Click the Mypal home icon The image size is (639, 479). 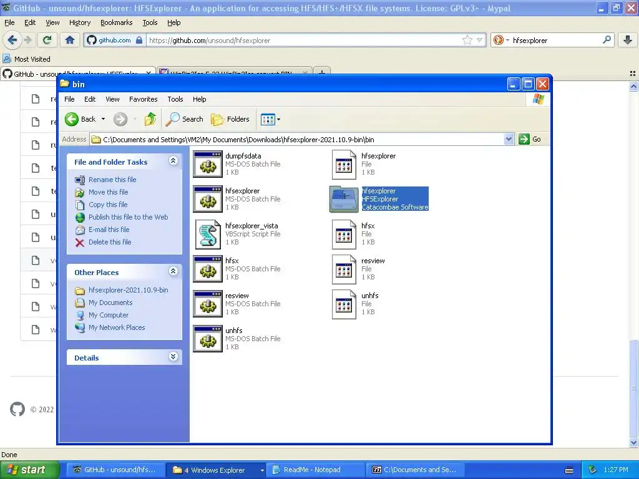click(70, 40)
